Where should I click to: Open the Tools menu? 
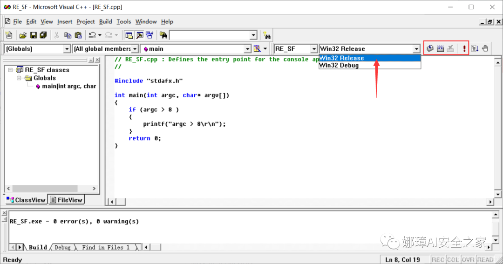click(x=123, y=21)
